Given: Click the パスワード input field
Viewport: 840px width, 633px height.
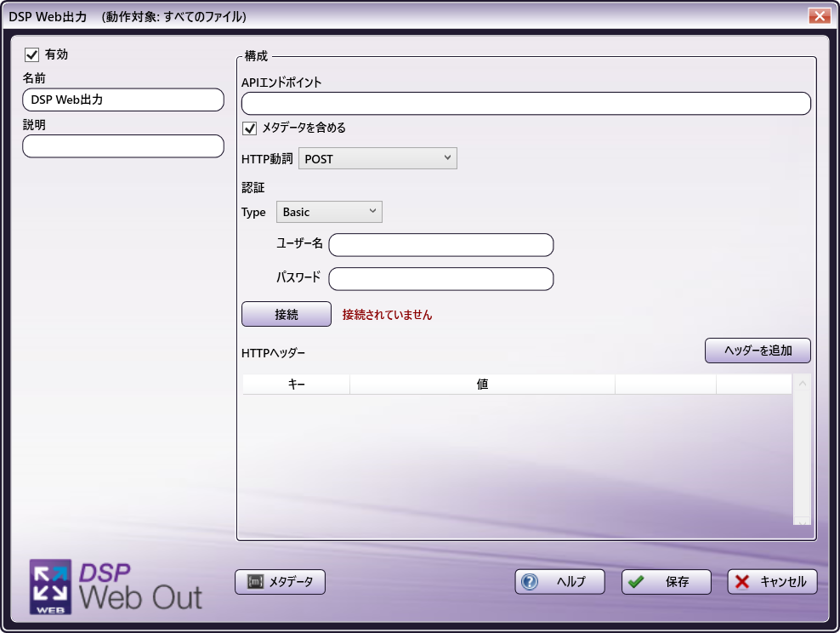Looking at the screenshot, I should click(441, 279).
